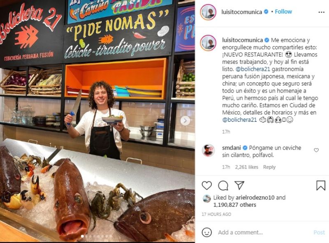
Task: Save the post with the bookmark icon
Action: click(x=321, y=185)
